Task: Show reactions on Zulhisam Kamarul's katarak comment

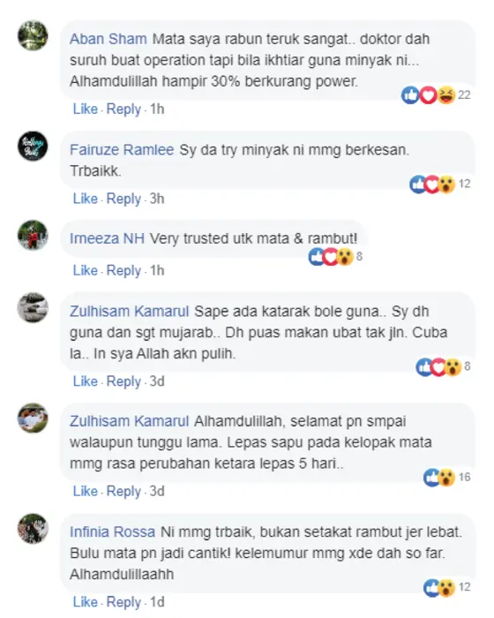Action: tap(443, 366)
